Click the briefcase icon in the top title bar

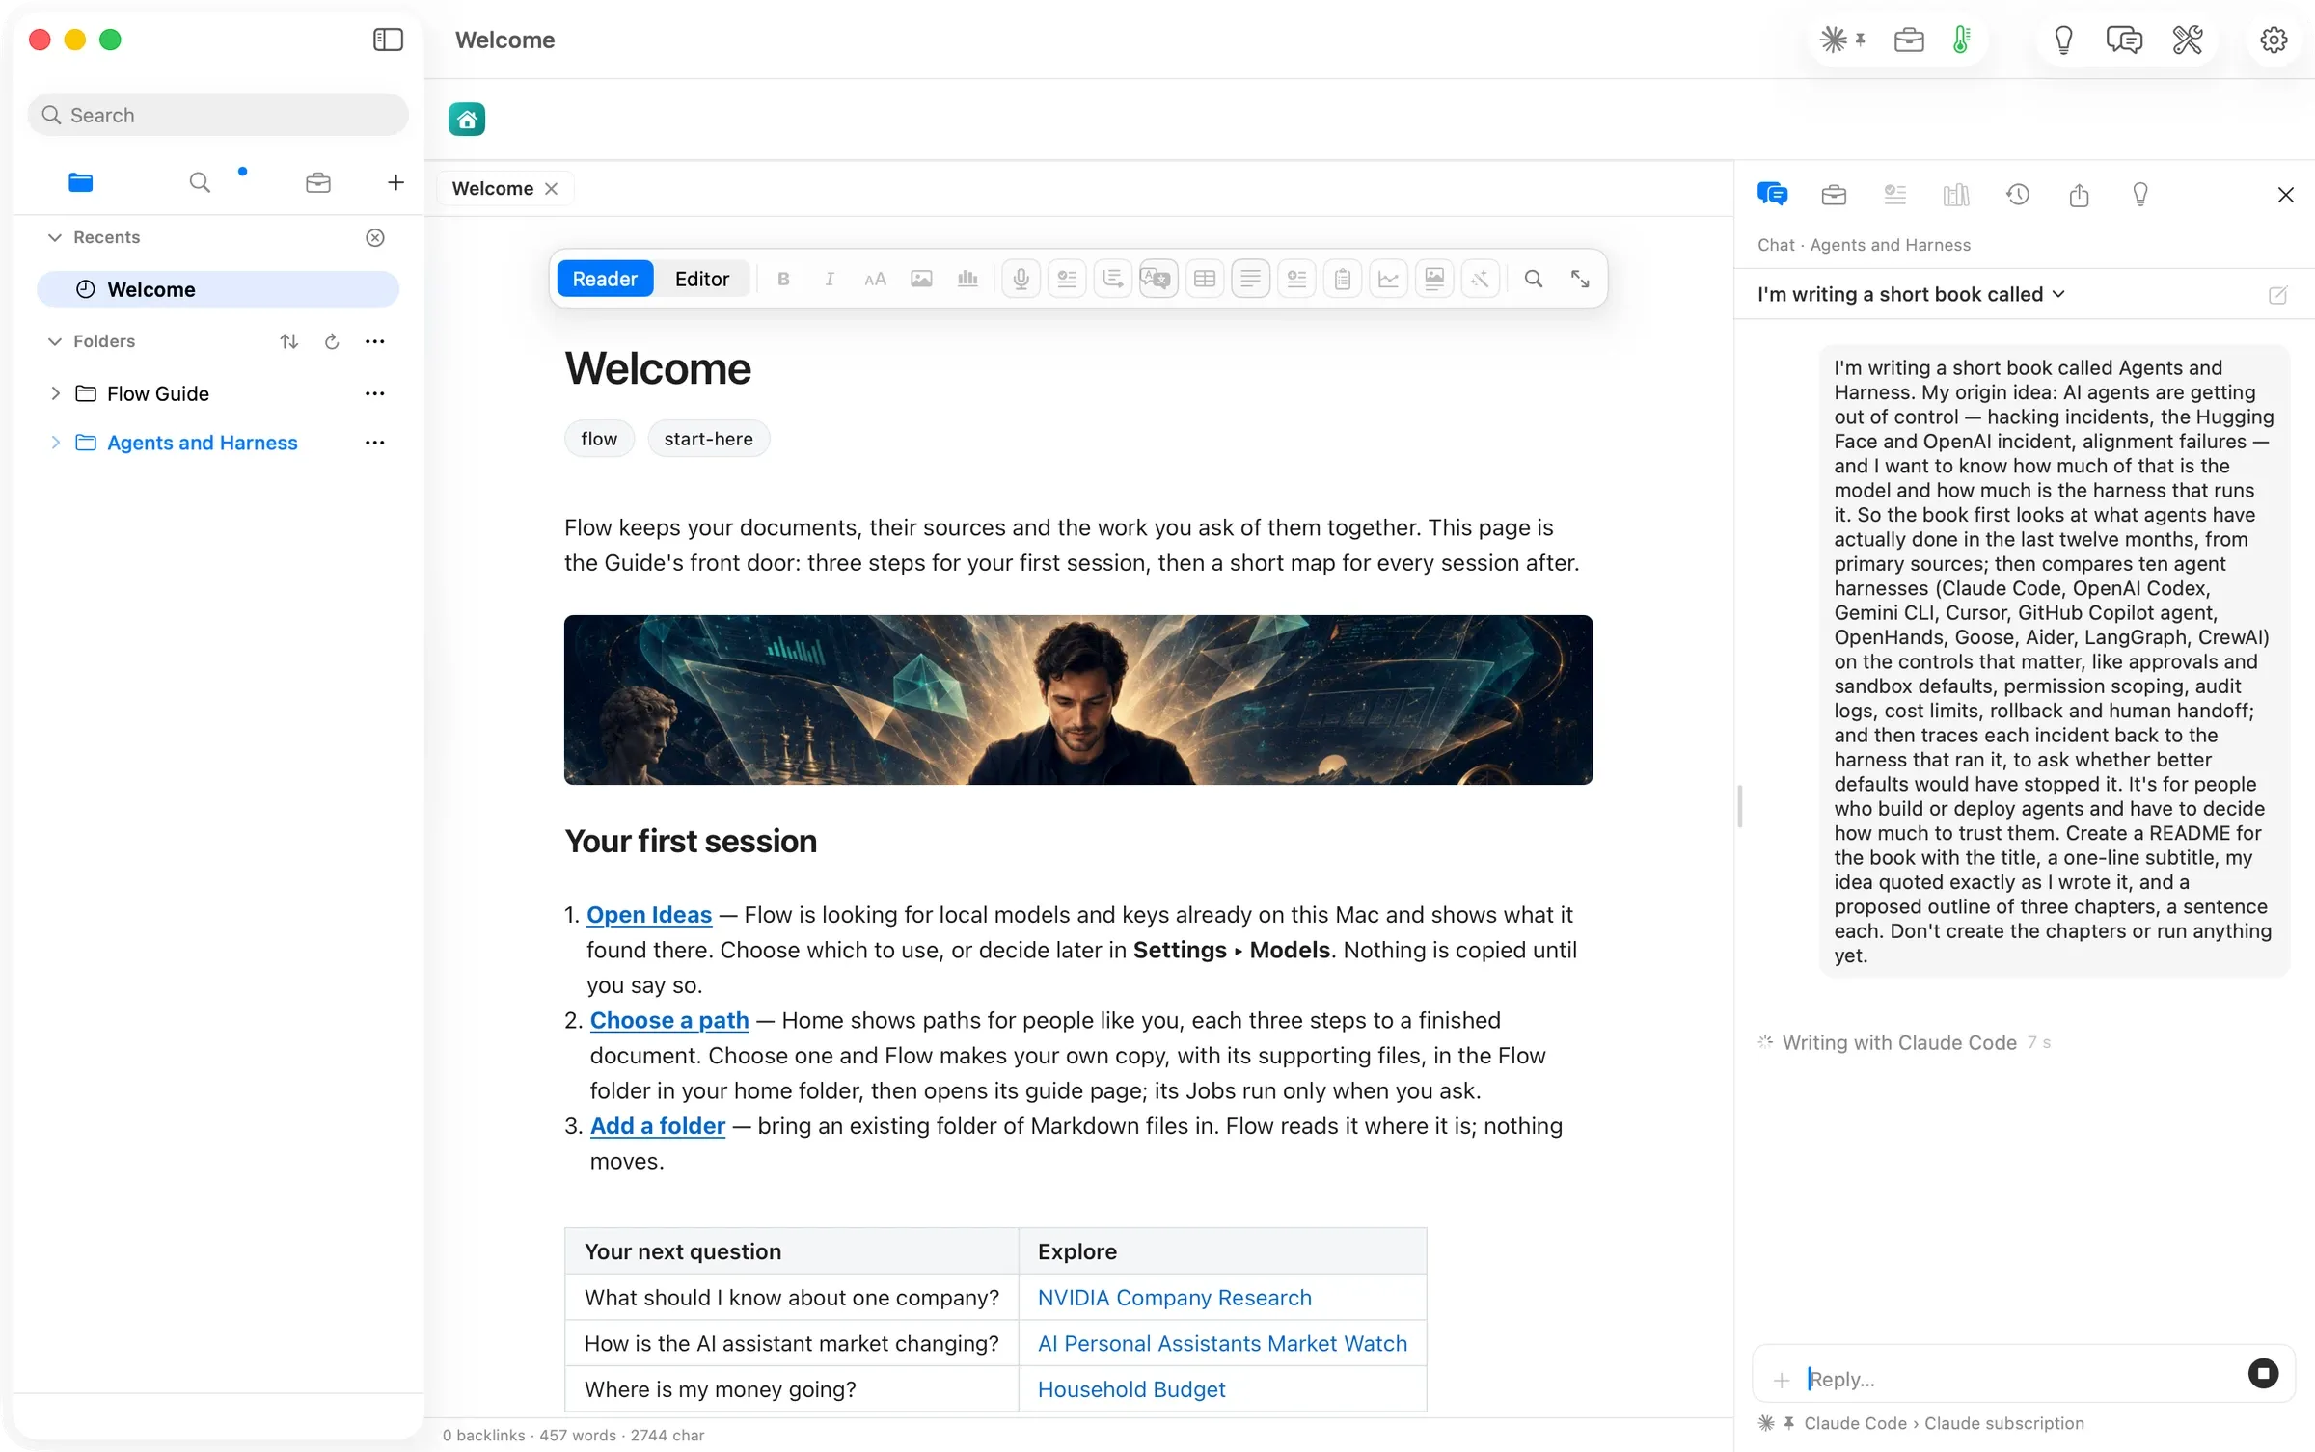[1909, 40]
